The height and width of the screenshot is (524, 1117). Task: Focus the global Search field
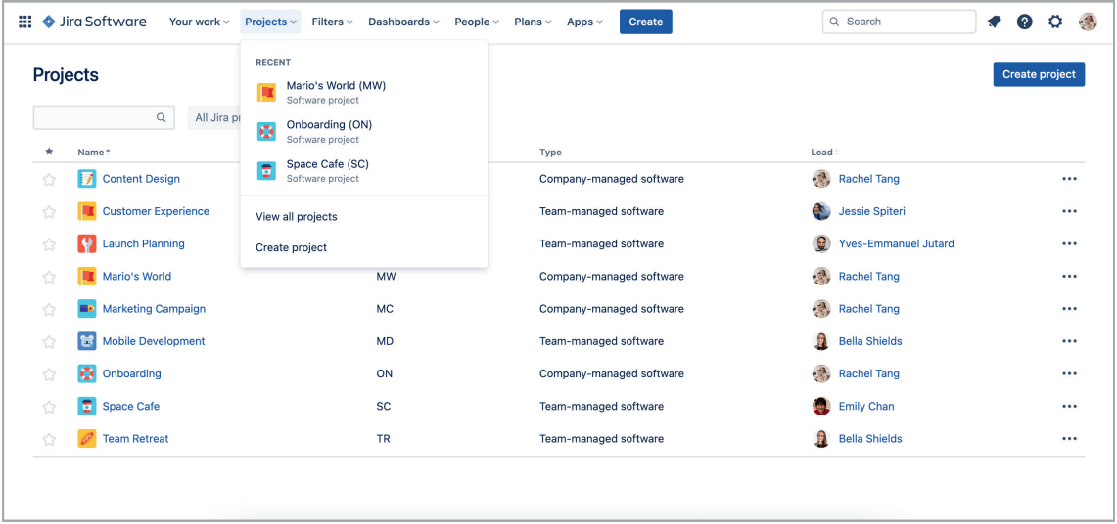coord(899,22)
